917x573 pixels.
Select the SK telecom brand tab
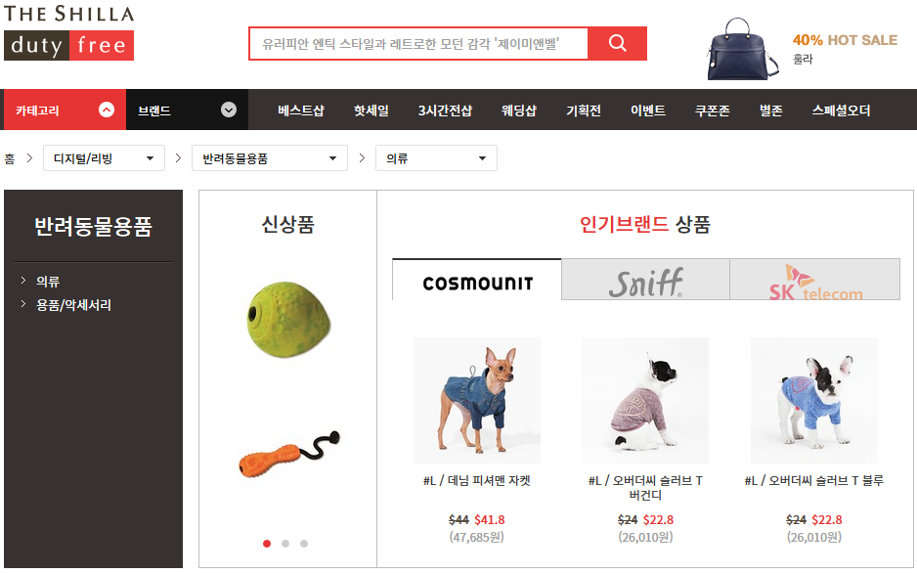pyautogui.click(x=814, y=280)
